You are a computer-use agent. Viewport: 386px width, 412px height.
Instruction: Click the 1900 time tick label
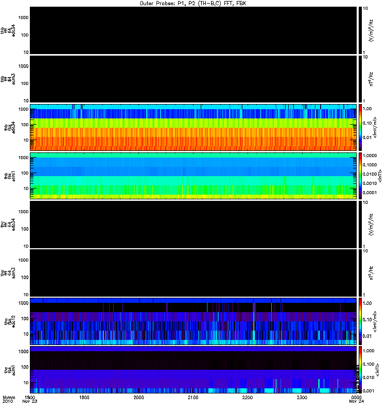point(84,397)
